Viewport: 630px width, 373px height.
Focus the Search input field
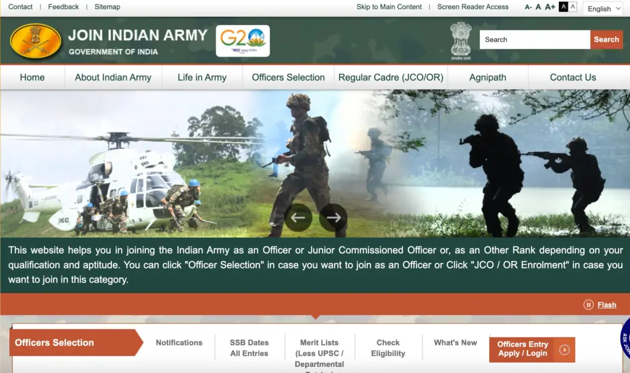[x=535, y=39]
